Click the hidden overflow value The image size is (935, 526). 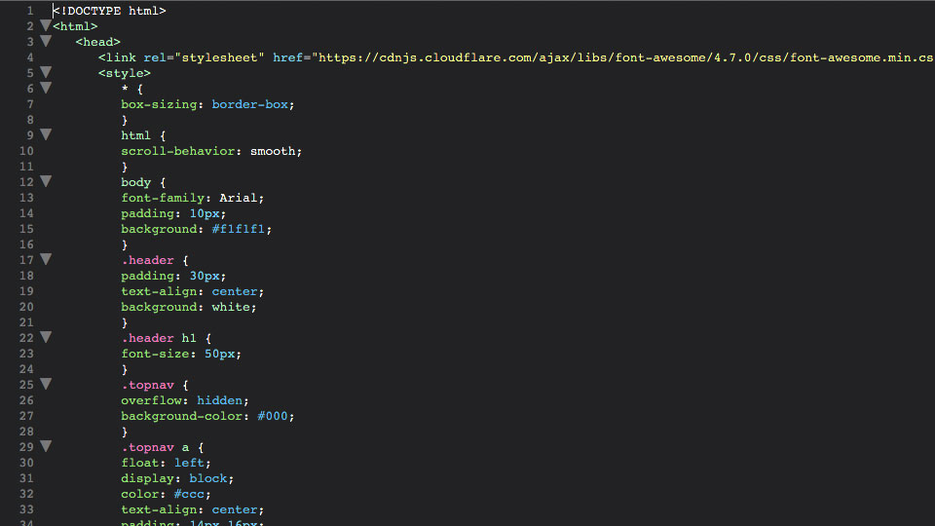219,400
